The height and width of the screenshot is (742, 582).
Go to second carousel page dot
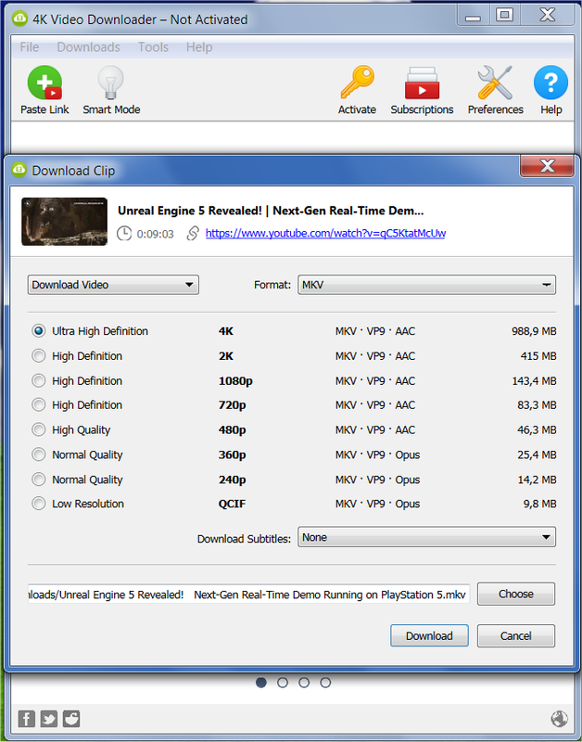283,683
